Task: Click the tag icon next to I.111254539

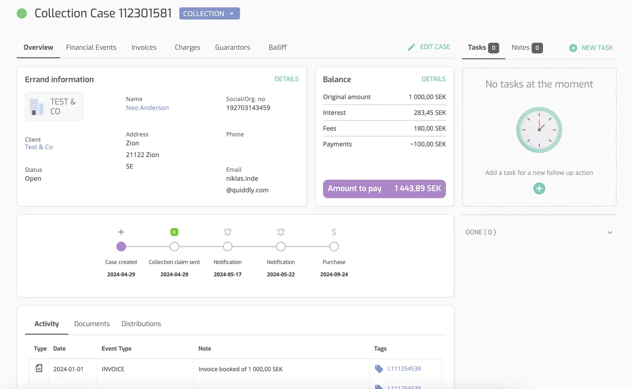Action: coord(379,369)
